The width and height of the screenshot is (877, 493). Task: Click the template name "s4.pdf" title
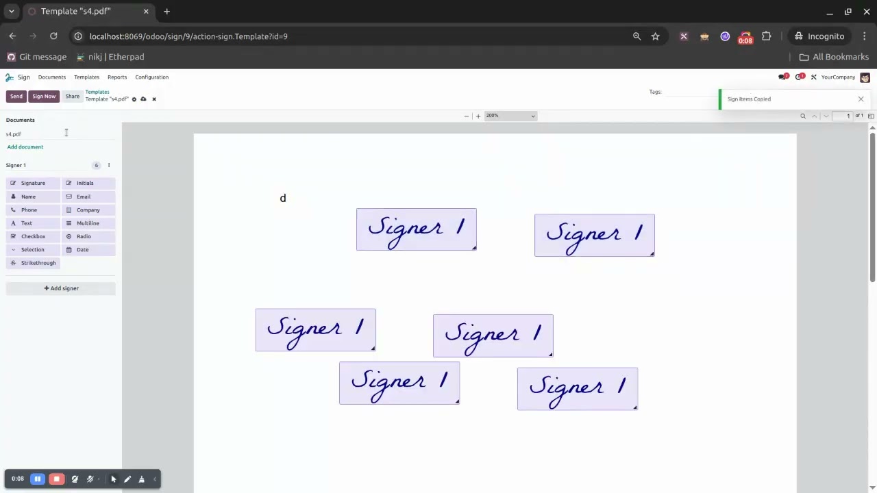107,99
